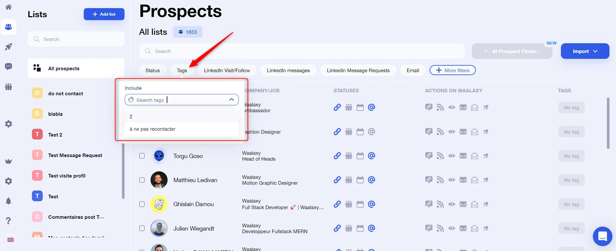Select tag '2' from the tag list
This screenshot has width=616, height=251.
click(x=182, y=116)
